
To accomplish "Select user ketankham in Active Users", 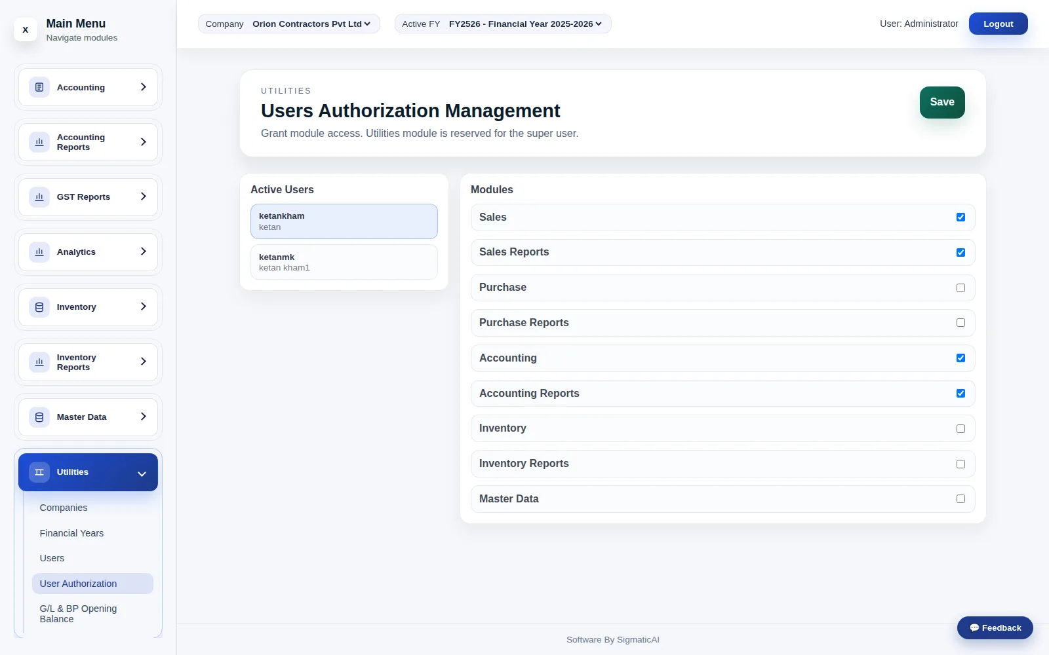I will [344, 221].
